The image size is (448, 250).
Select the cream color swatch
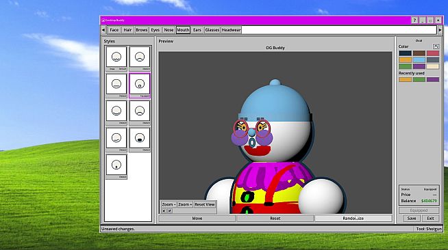pyautogui.click(x=433, y=66)
